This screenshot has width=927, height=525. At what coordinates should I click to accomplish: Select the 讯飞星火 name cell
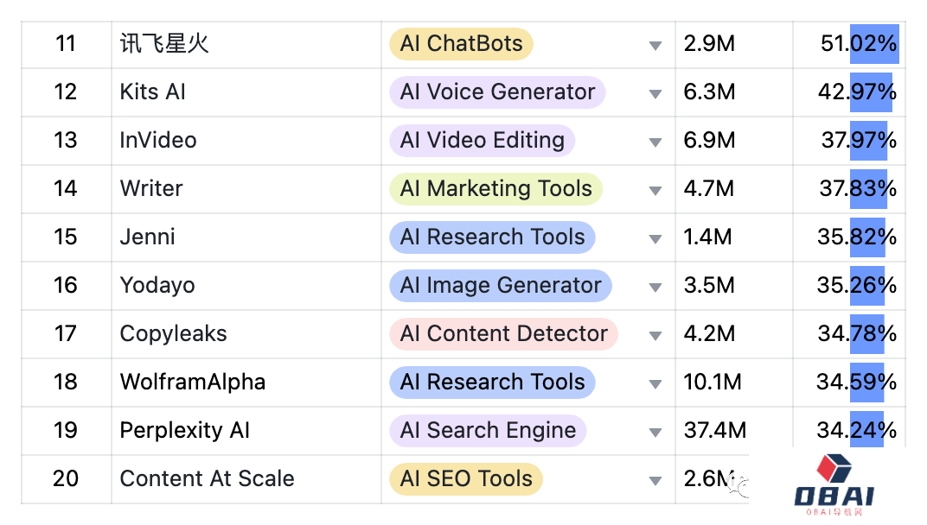click(x=246, y=44)
